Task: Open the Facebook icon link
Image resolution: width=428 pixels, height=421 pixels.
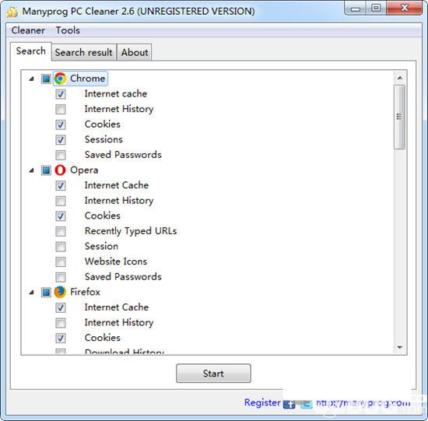Action: pyautogui.click(x=289, y=404)
